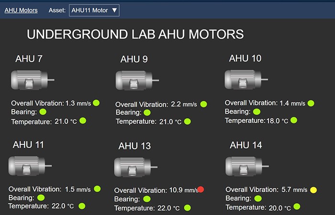The width and height of the screenshot is (335, 215).
Task: Click AHU 14 bearing status indicator
Action: [x=258, y=198]
